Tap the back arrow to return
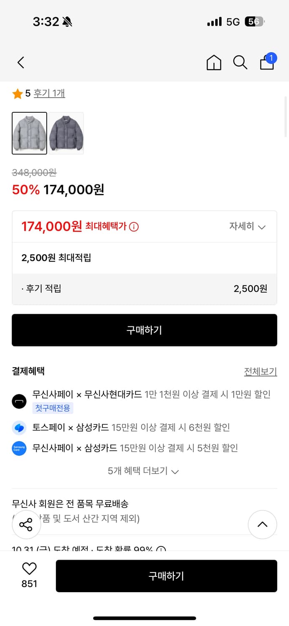The image size is (289, 626). 20,62
